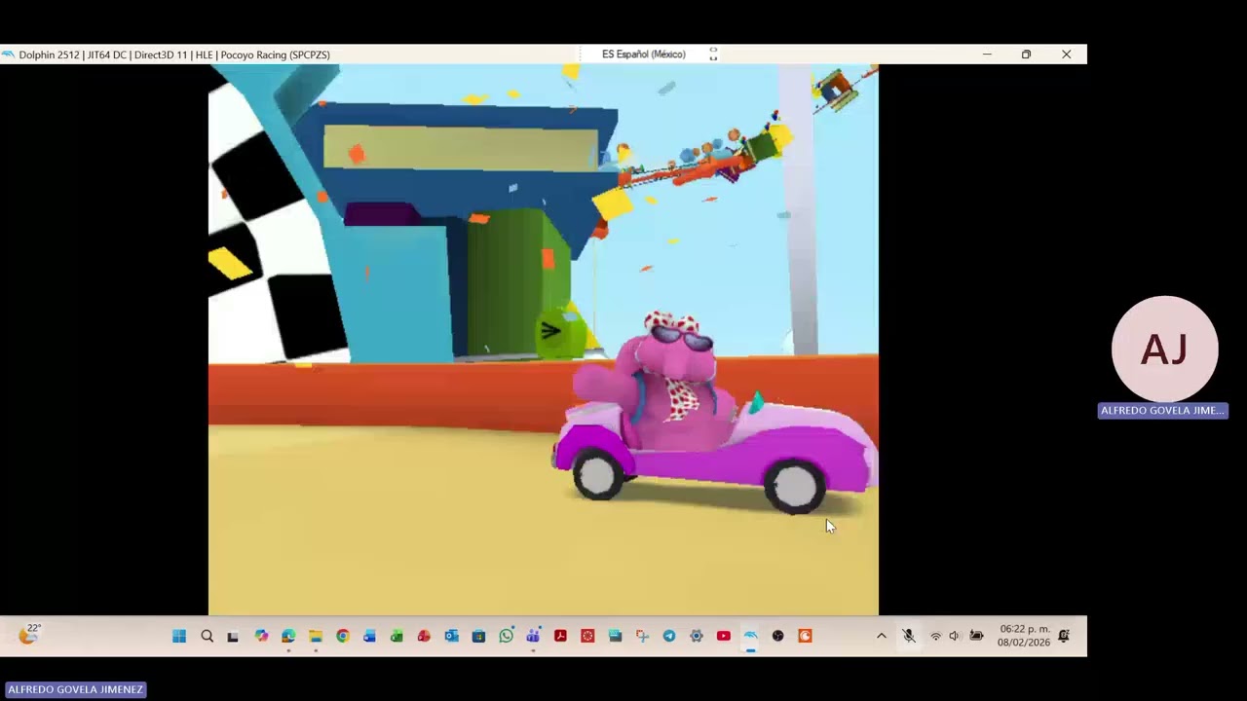The height and width of the screenshot is (701, 1247).
Task: Open the Windows Start menu
Action: [179, 636]
